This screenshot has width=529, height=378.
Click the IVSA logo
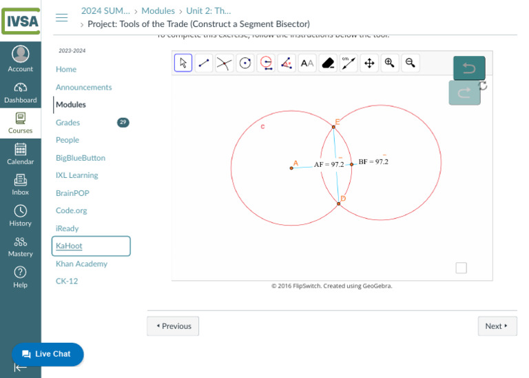click(21, 21)
